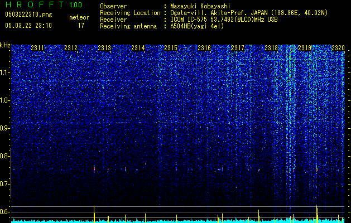
Task: Click the 2320 time axis marker
Action: [338, 47]
